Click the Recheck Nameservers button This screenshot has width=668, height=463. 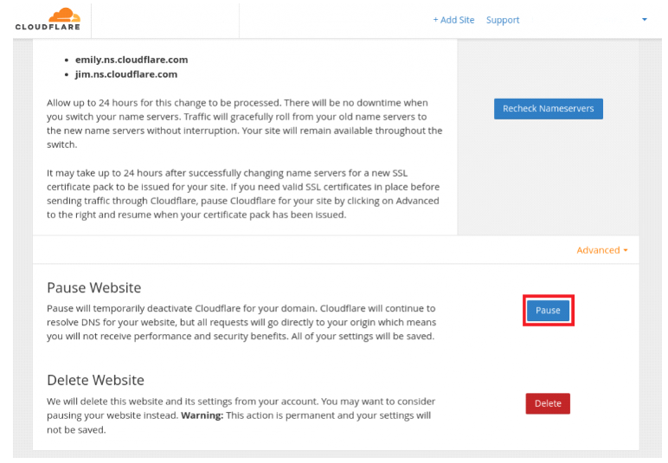point(549,109)
